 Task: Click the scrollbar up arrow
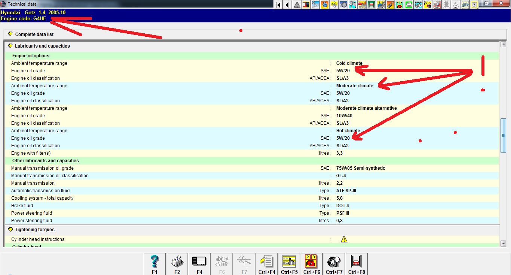[503, 45]
